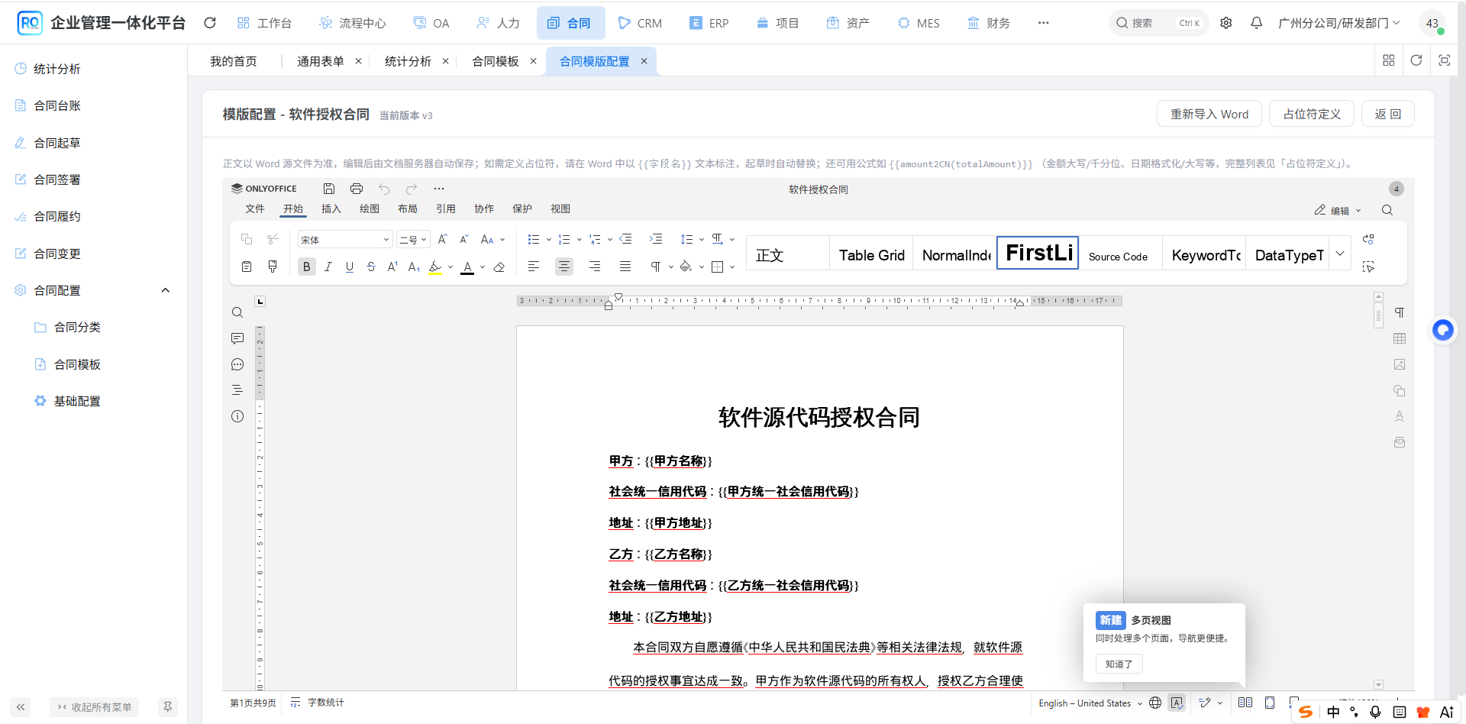Screen dimensions: 1466x724
Task: Switch to the 合同模板 page tab
Action: tap(496, 61)
